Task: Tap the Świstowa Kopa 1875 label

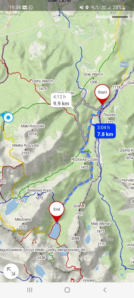Action: [39, 194]
